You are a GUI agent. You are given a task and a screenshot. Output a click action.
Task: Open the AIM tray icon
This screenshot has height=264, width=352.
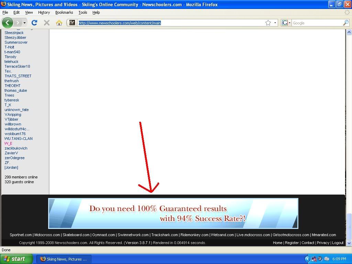click(327, 259)
